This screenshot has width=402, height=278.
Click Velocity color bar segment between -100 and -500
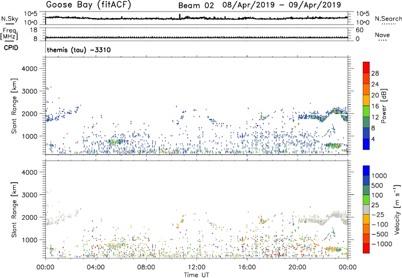coord(366,229)
